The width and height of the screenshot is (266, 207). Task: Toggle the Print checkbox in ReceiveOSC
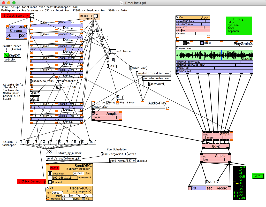click(84, 199)
